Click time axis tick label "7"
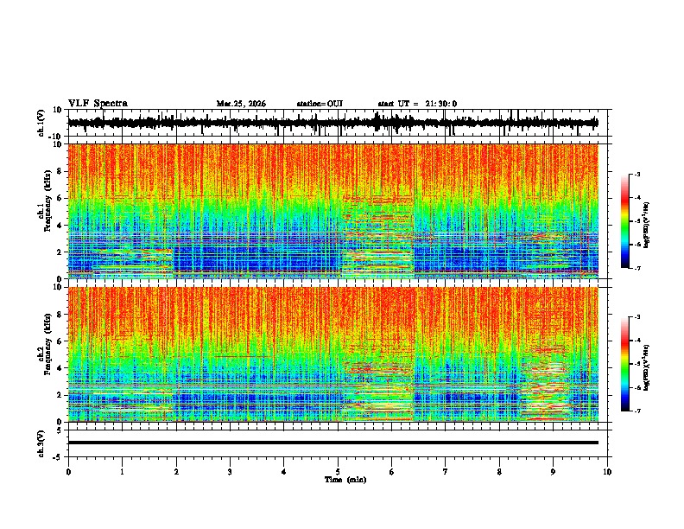This screenshot has height=529, width=684. coord(446,471)
